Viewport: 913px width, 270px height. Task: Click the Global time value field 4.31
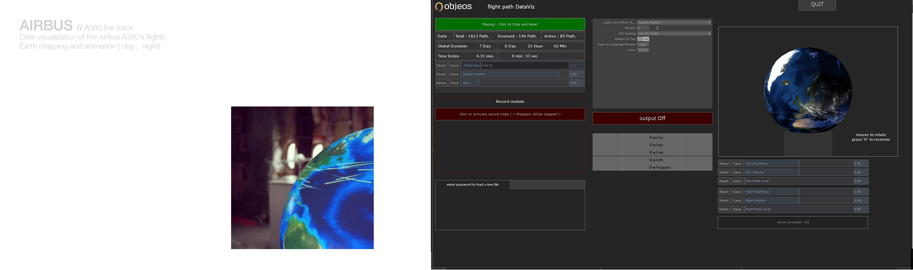[577, 66]
